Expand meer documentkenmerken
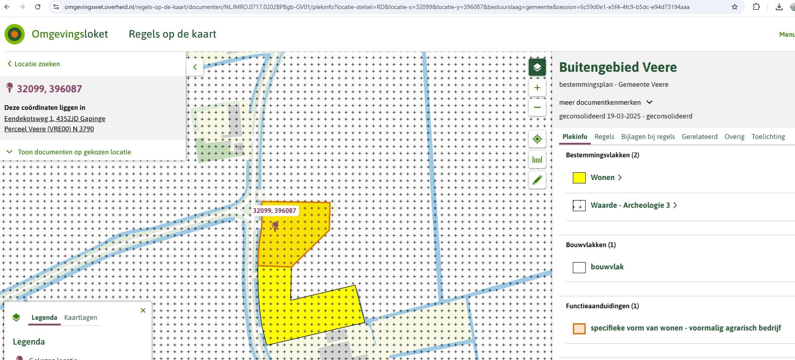 pos(606,102)
